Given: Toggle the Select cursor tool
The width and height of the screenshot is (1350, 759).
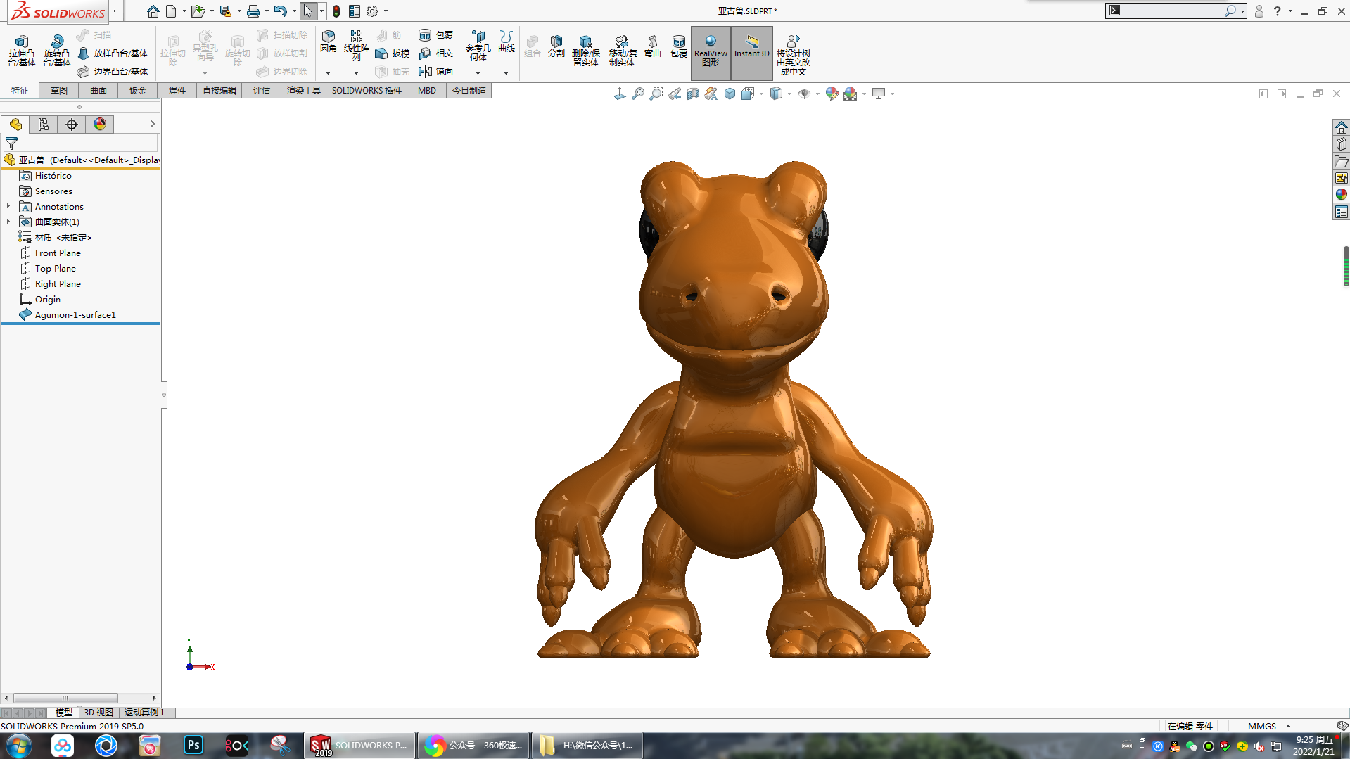Looking at the screenshot, I should pyautogui.click(x=308, y=11).
